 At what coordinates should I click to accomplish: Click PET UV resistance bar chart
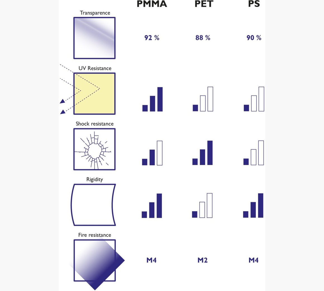[203, 99]
